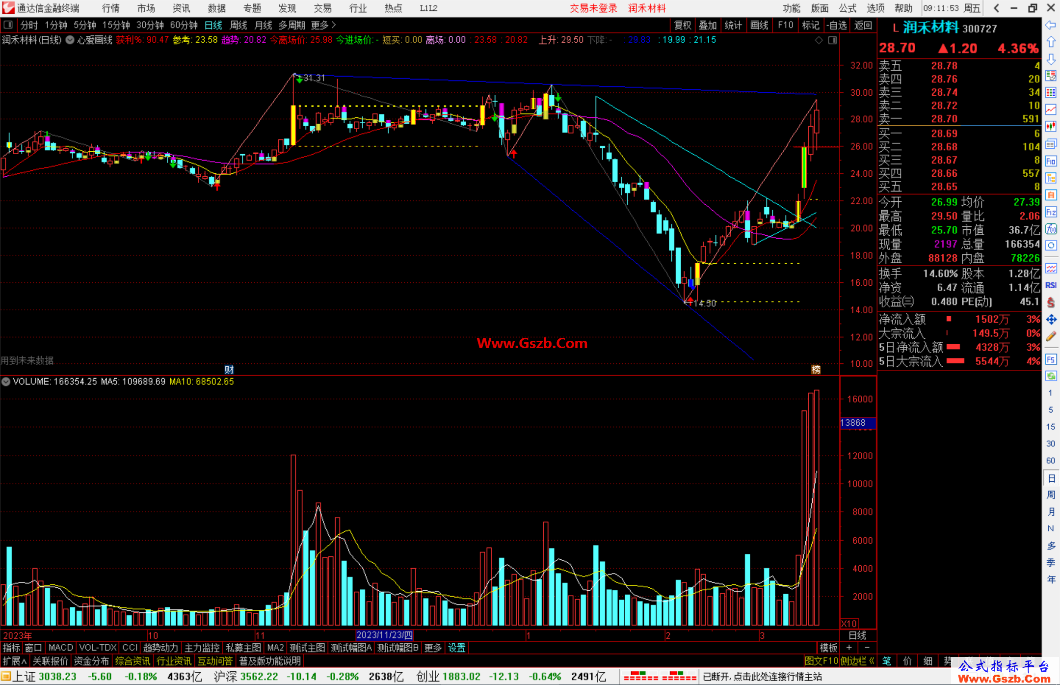Screen dimensions: 1060x685
Task: Click the green refresh icon in the sidebar
Action: (1051, 376)
